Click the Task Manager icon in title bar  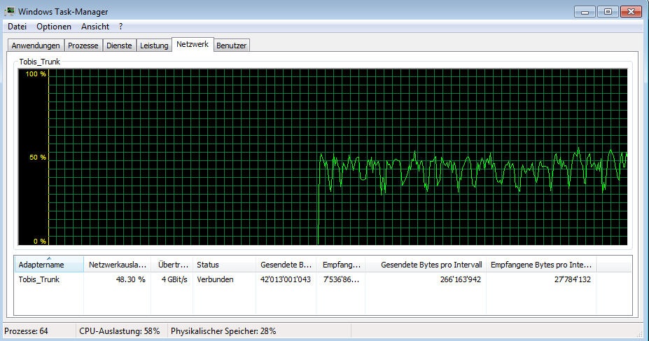click(x=10, y=11)
